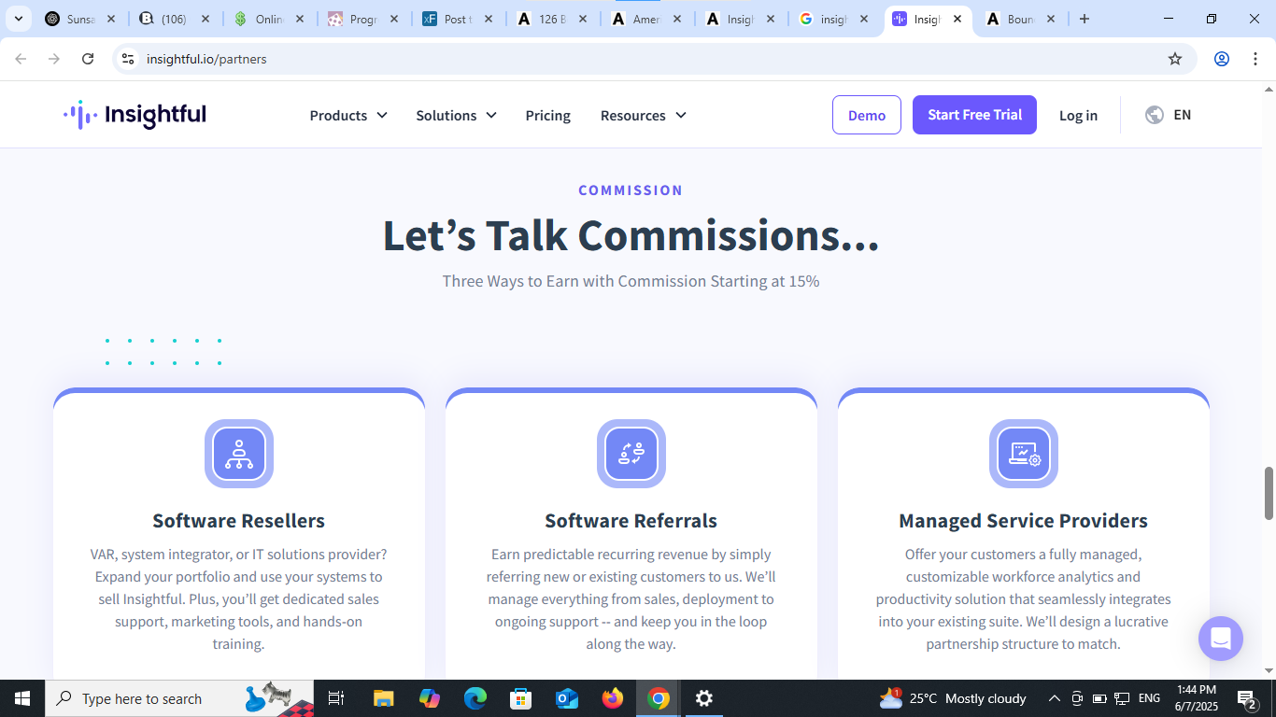Open the chat widget bubble

click(x=1221, y=639)
